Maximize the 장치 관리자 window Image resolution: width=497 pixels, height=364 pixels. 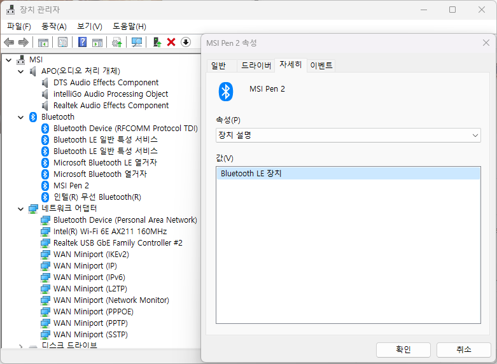(452, 10)
